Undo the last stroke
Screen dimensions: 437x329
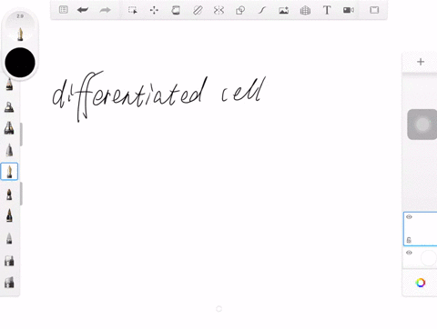click(x=83, y=10)
